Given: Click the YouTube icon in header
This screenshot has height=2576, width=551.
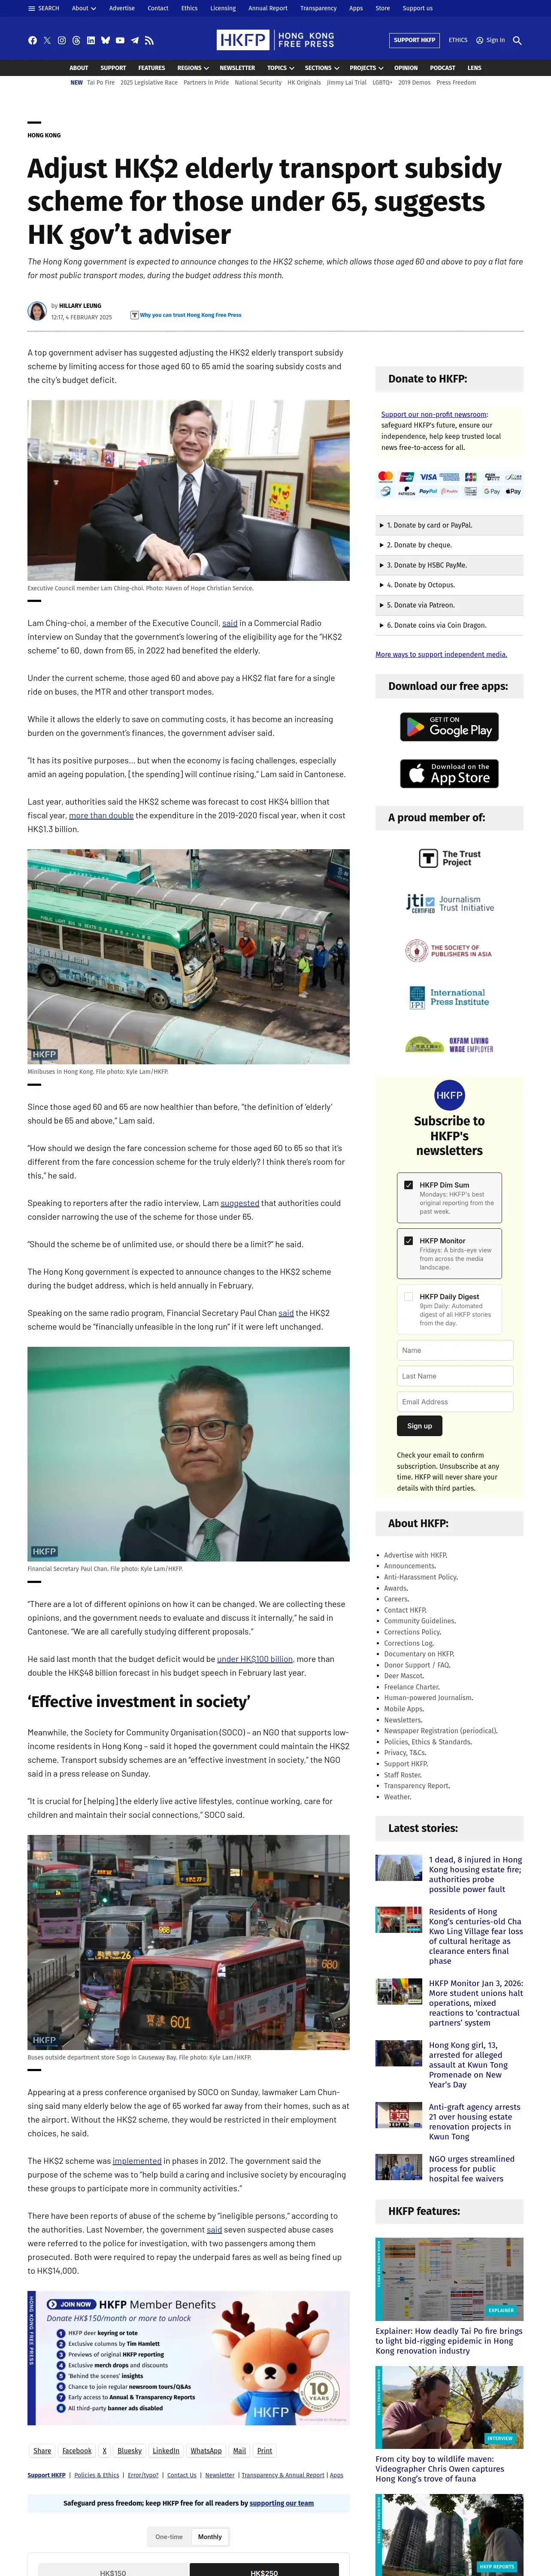Looking at the screenshot, I should pos(120,40).
